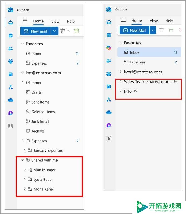The width and height of the screenshot is (186, 214).
Task: Click the Delete trash icon in right window toolbar
Action: [162, 30]
